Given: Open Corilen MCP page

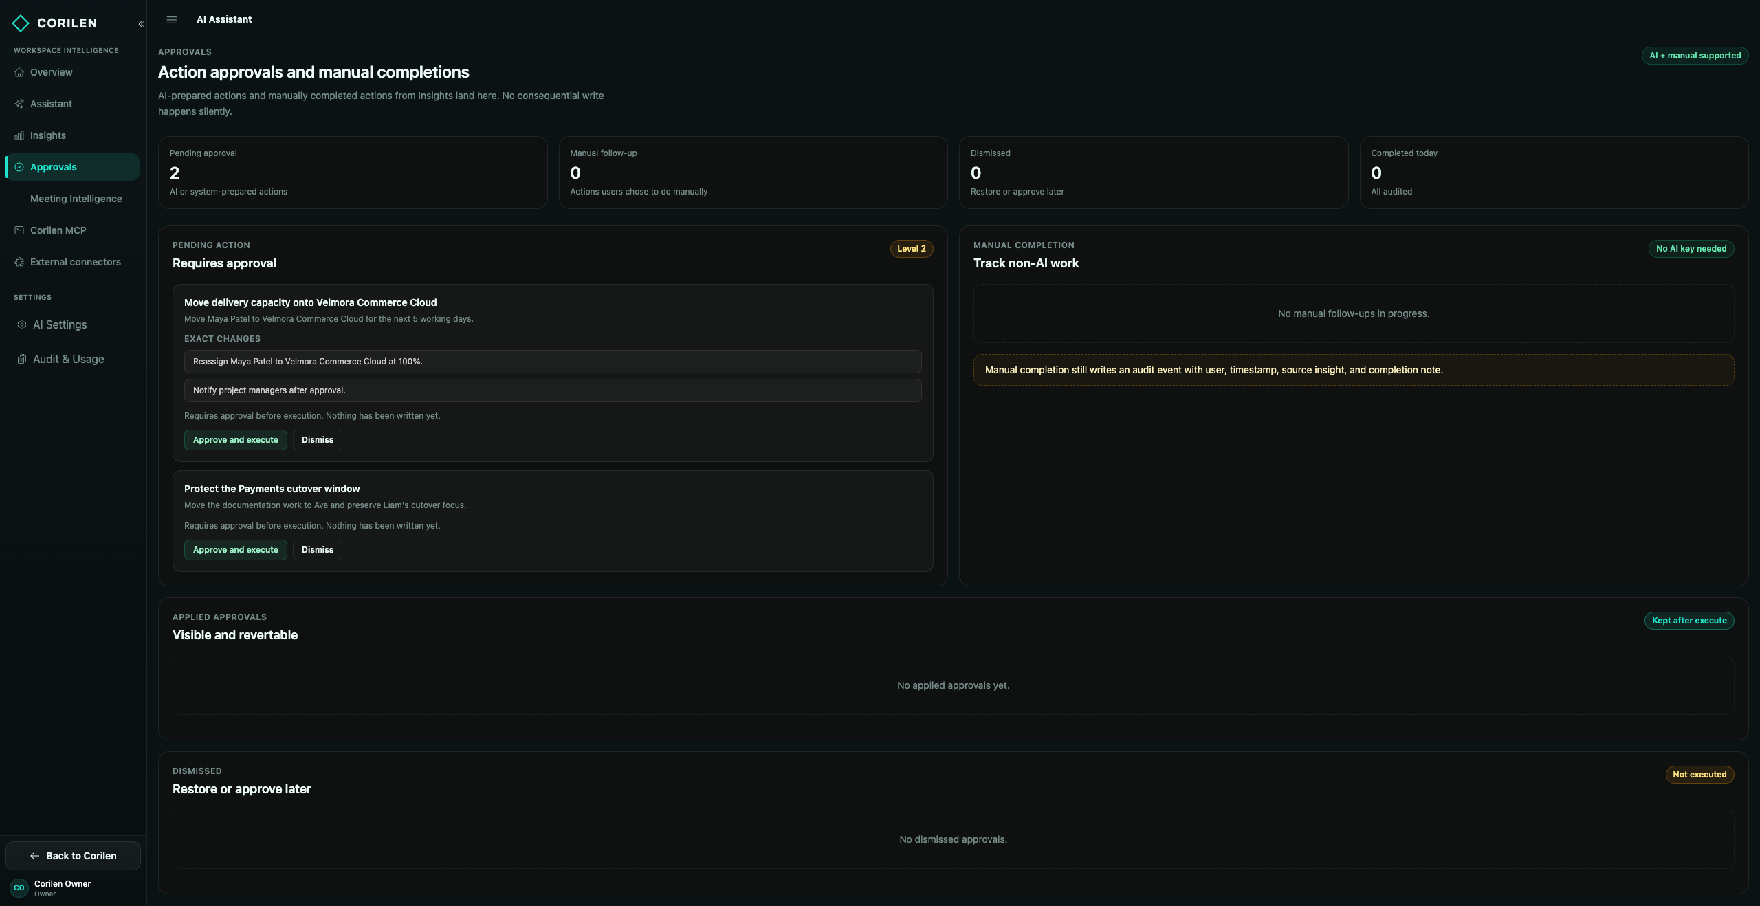Looking at the screenshot, I should (72, 230).
